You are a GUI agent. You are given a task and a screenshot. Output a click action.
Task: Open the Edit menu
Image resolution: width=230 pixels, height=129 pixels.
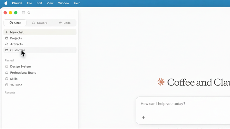click(39, 3)
